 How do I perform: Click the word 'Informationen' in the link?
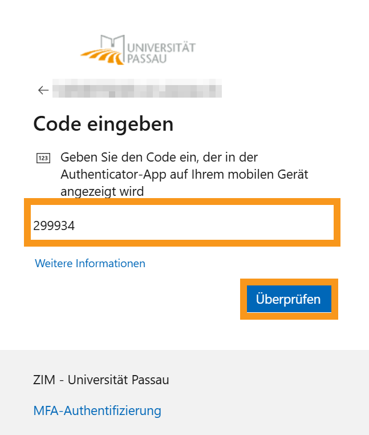(x=113, y=263)
